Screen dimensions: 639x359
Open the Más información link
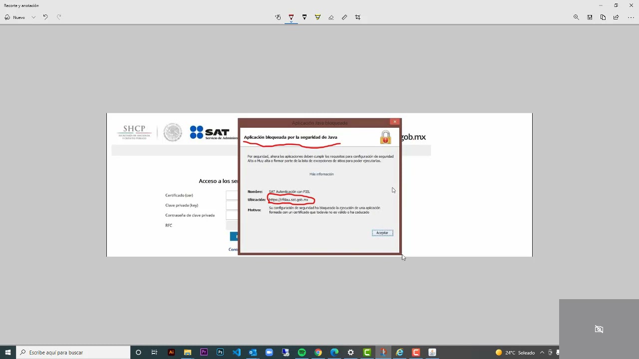pyautogui.click(x=321, y=174)
